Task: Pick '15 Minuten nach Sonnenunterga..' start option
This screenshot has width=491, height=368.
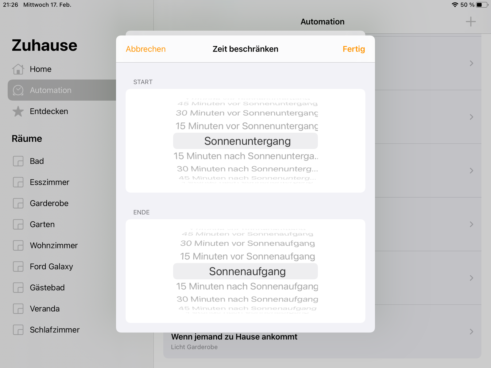Action: 245,156
